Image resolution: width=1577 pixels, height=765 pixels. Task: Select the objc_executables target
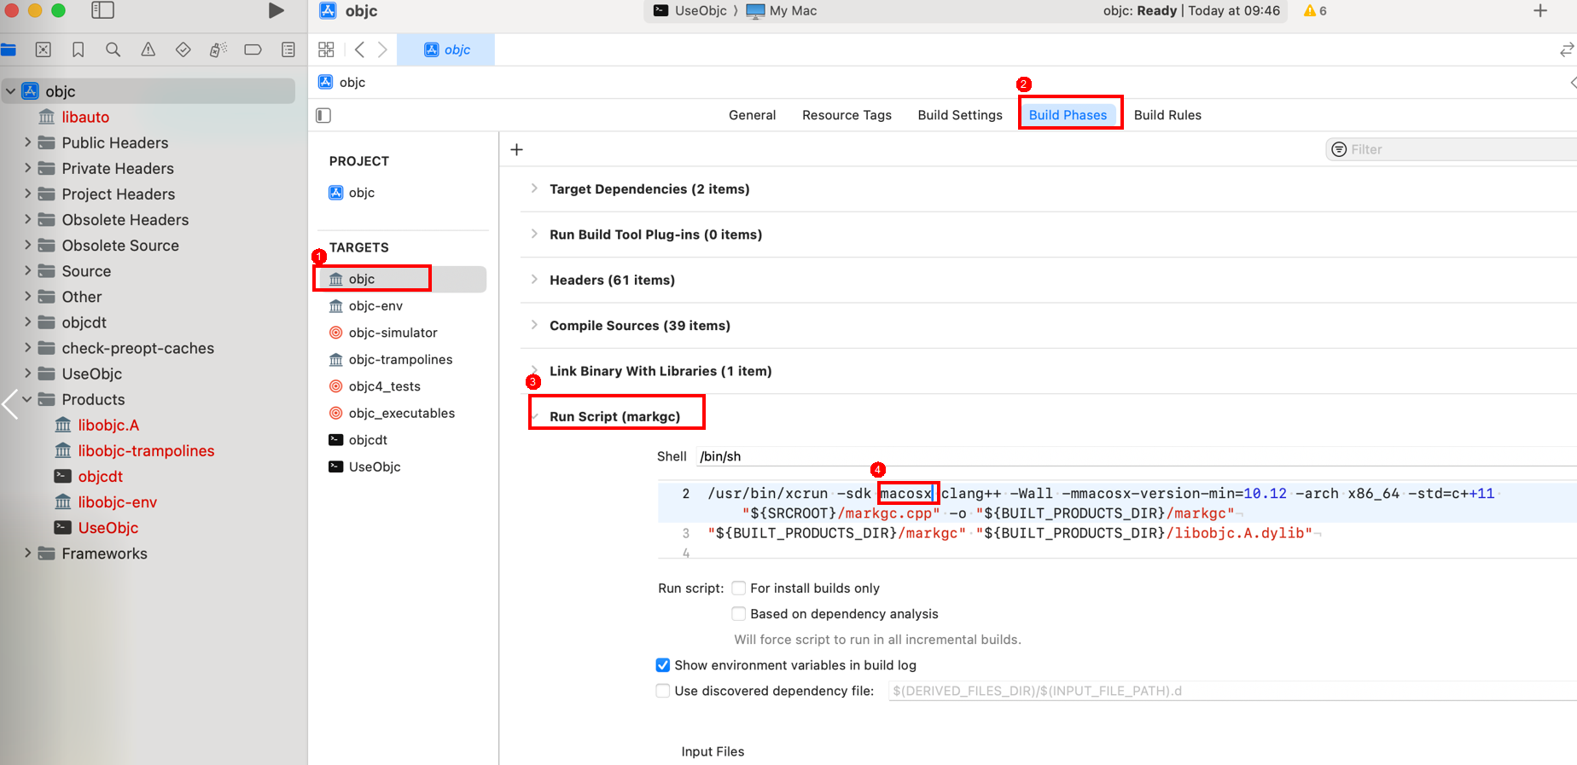[x=401, y=413]
